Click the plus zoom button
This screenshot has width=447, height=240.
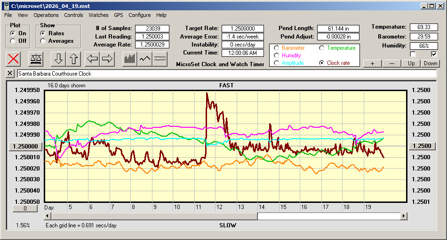coord(372,63)
